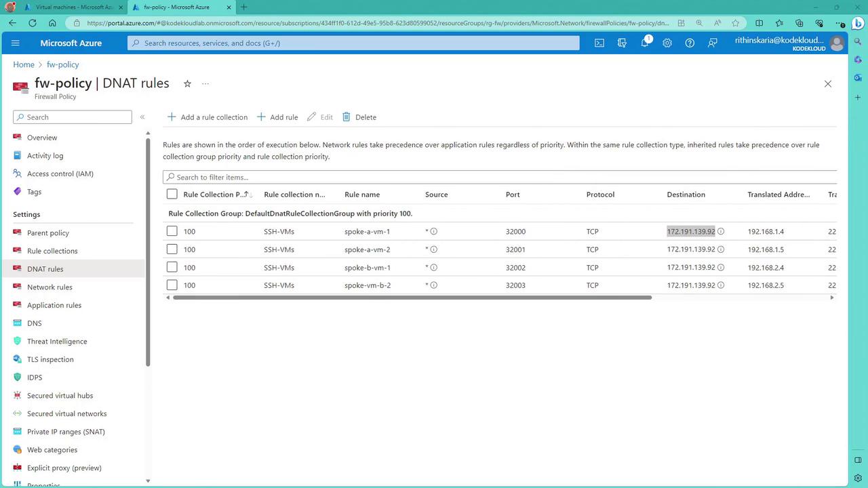The width and height of the screenshot is (868, 488).
Task: Open Cloud Shell from the top bar
Action: (599, 43)
